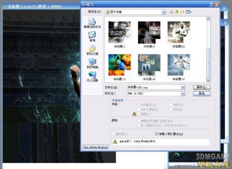232x169 pixels.
Task: Expand the 保存在 folder dropdown
Action: (x=164, y=12)
